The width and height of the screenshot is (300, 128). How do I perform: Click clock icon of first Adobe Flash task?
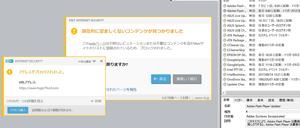pos(225,6)
